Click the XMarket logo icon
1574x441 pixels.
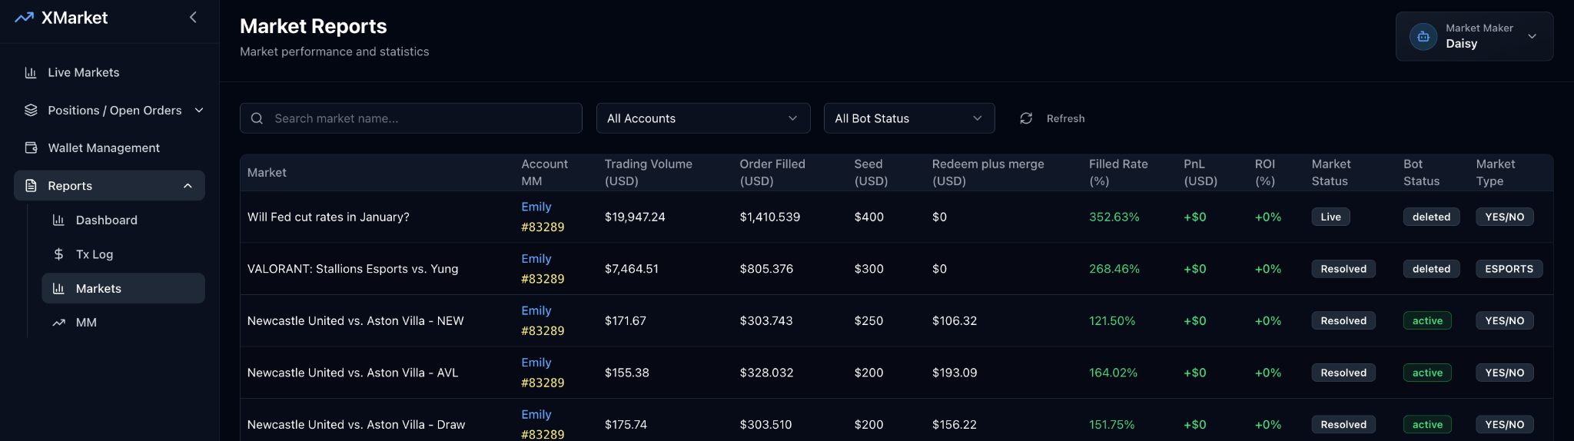24,18
